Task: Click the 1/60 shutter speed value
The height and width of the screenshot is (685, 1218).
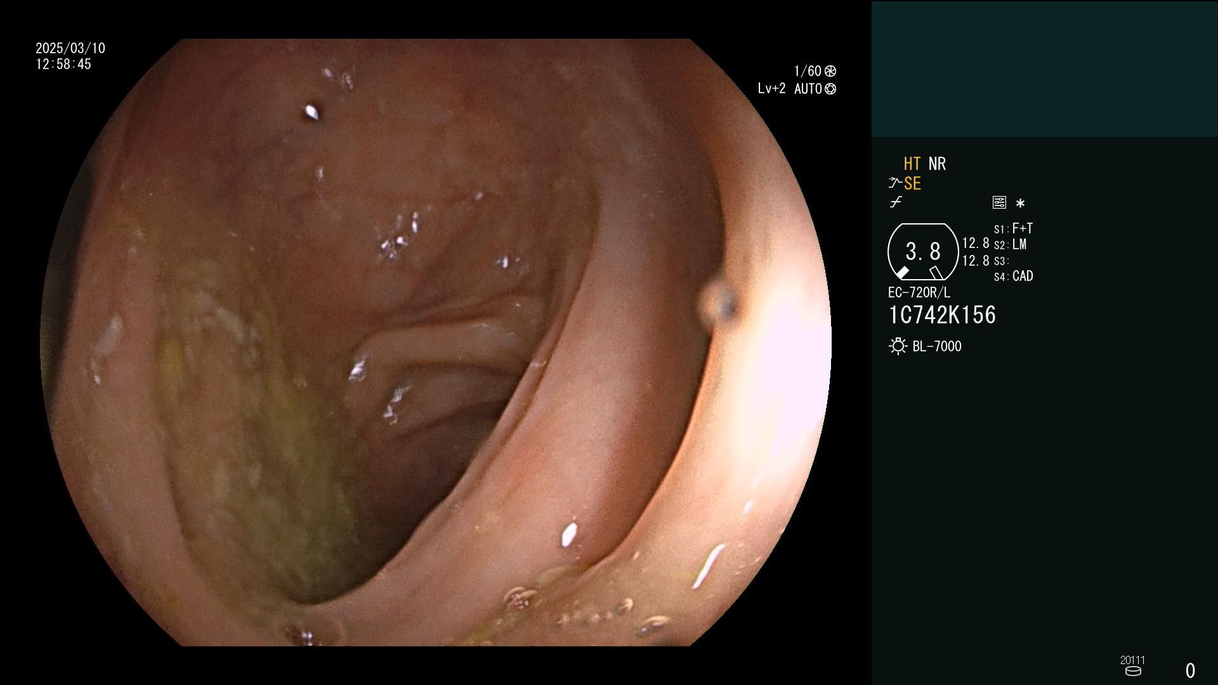Action: click(x=808, y=71)
